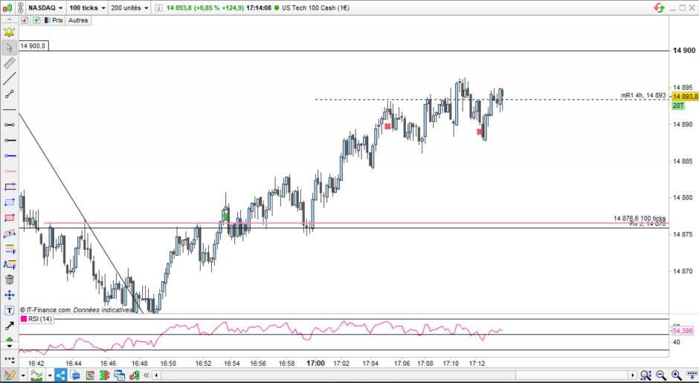Image resolution: width=699 pixels, height=383 pixels.
Task: Click the pink RSI color swatch
Action: (24, 319)
